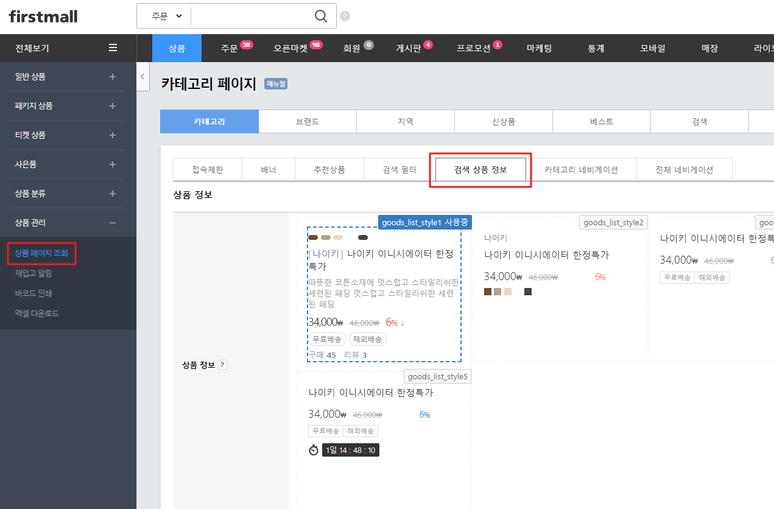Open 상품 페이지 조회 in sidebar

point(41,253)
